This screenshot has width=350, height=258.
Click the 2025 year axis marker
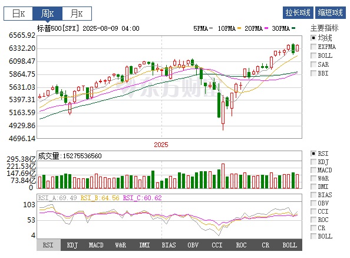click(x=161, y=145)
